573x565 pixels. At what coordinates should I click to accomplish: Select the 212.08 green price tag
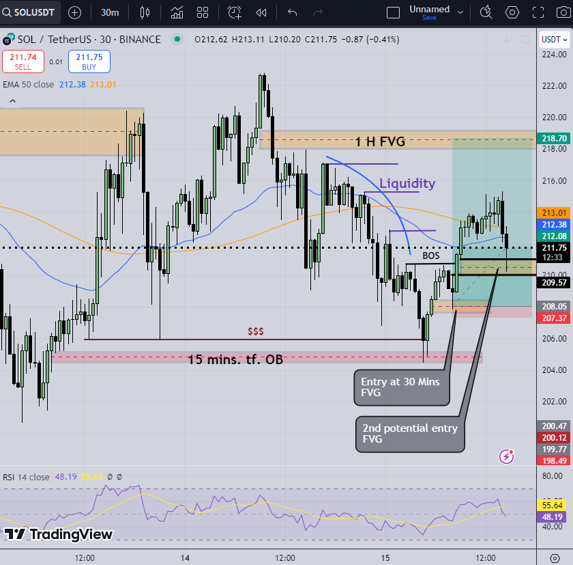(554, 236)
